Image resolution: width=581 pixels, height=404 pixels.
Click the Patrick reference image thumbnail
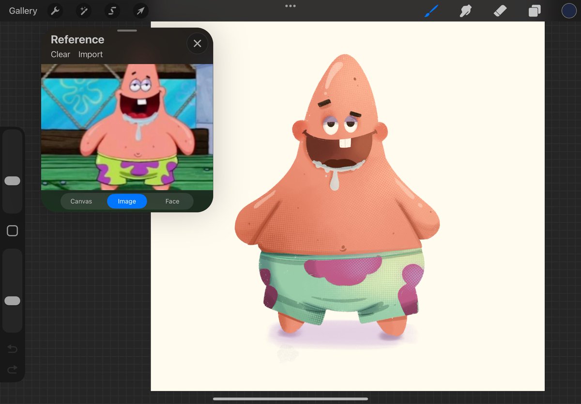tap(127, 127)
